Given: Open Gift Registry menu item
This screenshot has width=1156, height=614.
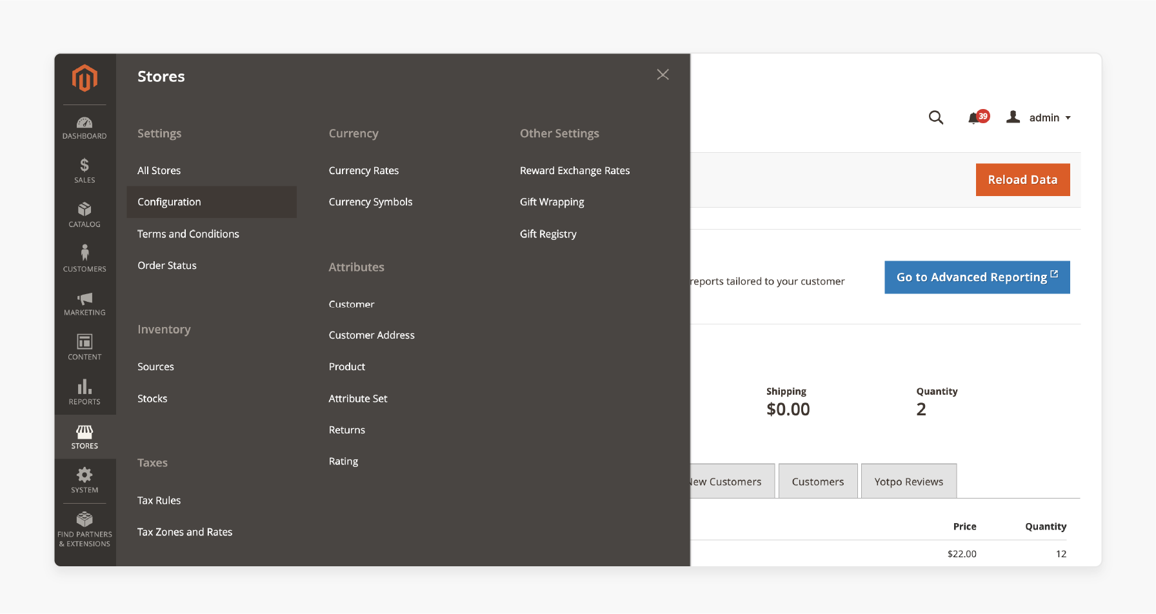Looking at the screenshot, I should (x=548, y=233).
